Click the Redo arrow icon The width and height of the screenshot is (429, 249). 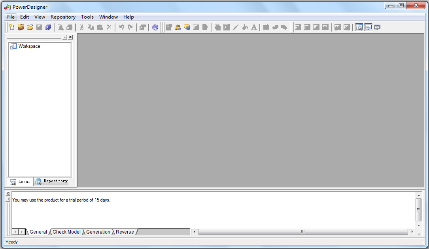point(130,27)
